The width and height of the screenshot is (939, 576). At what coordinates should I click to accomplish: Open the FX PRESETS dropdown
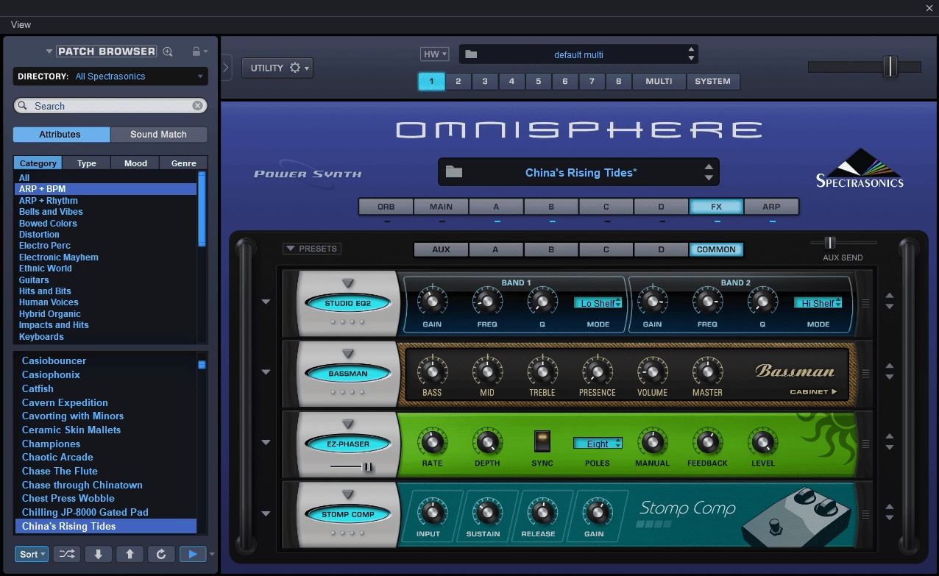[312, 249]
